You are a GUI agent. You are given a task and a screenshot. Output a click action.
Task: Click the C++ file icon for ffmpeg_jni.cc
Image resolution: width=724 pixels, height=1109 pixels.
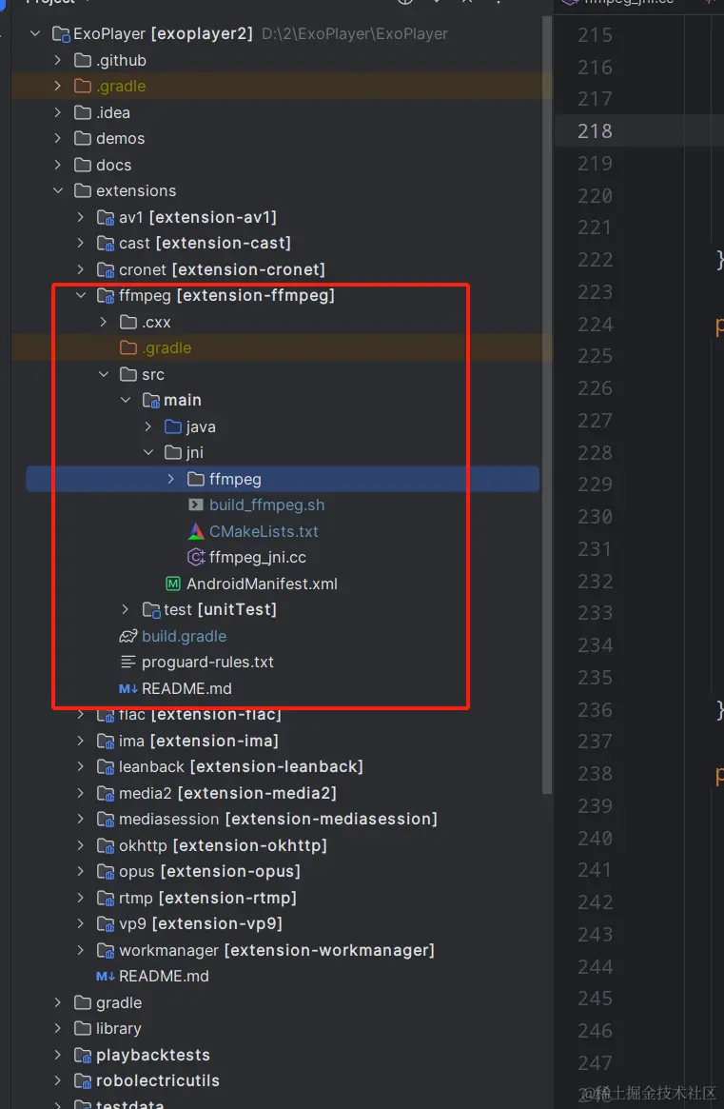[x=196, y=558]
